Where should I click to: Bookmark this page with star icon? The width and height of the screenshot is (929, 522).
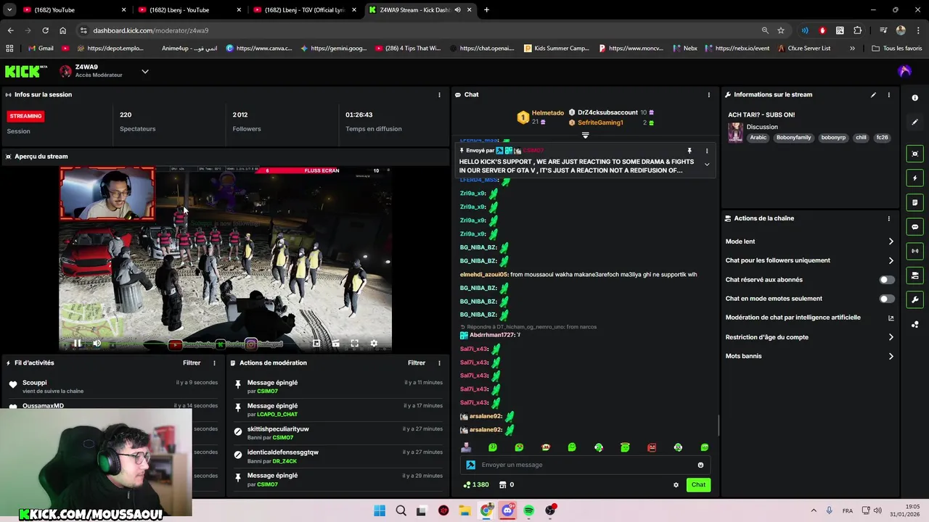(x=781, y=30)
